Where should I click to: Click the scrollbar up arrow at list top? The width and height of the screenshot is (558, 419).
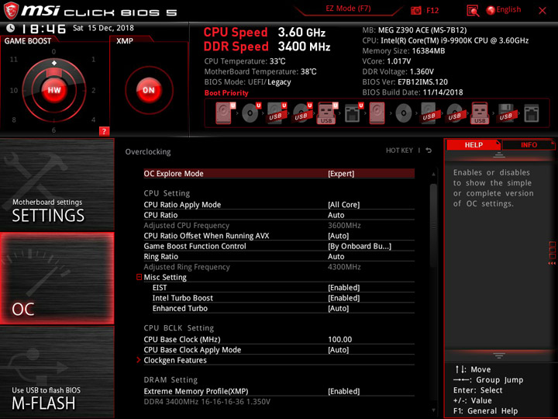[433, 175]
